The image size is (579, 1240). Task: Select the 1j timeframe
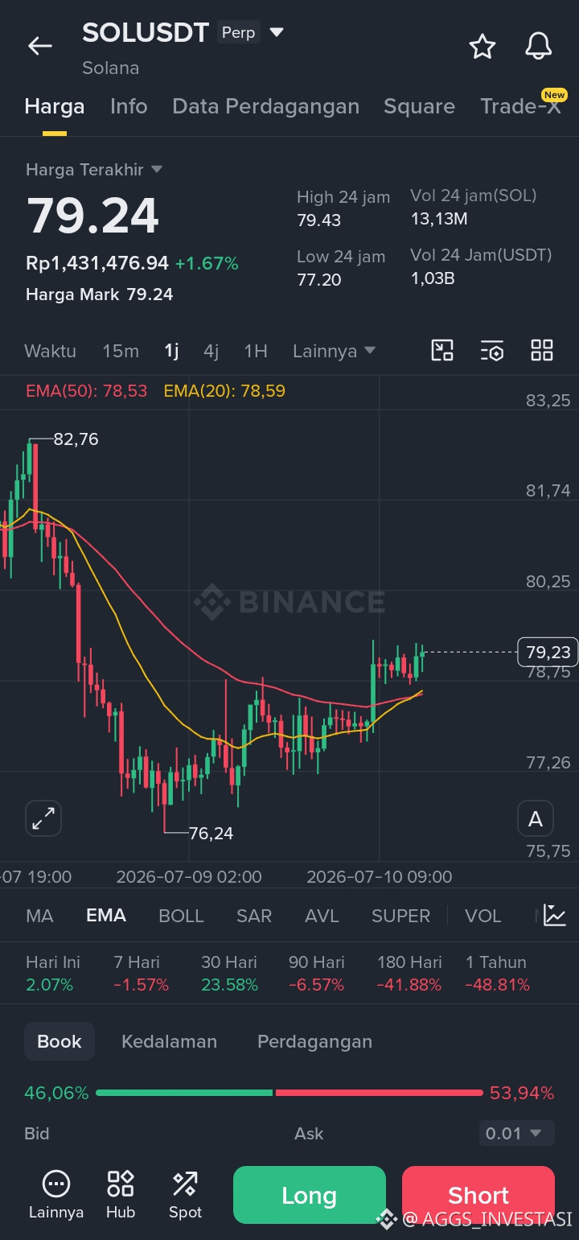coord(171,351)
